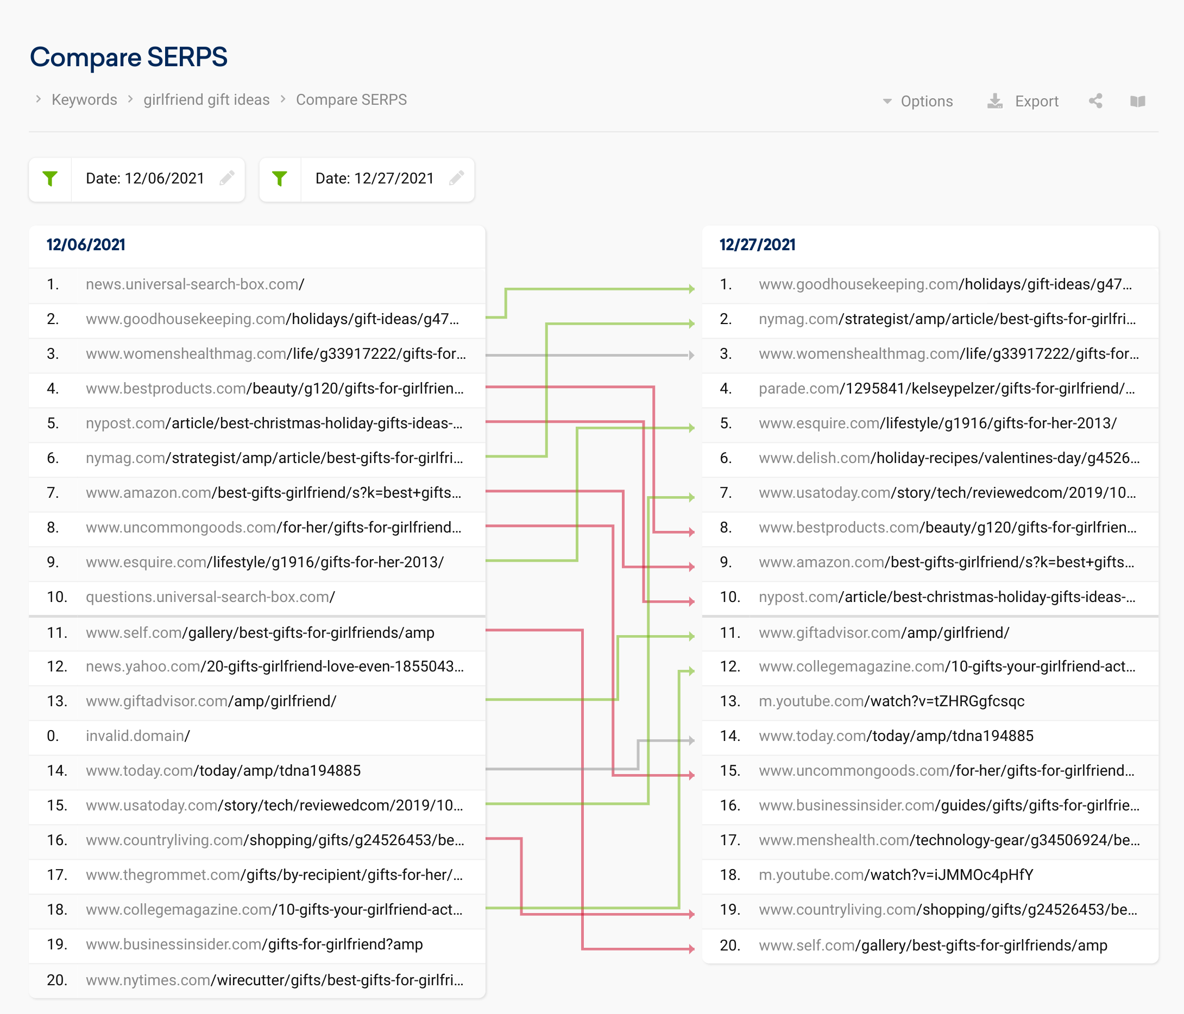This screenshot has height=1014, width=1184.
Task: Select the Date: 12/27/2021 filter
Action: 367,179
